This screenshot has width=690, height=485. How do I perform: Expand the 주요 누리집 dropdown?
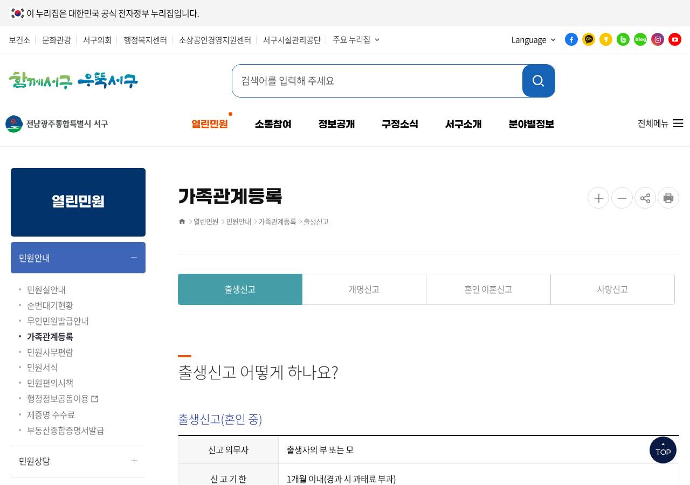pos(356,39)
